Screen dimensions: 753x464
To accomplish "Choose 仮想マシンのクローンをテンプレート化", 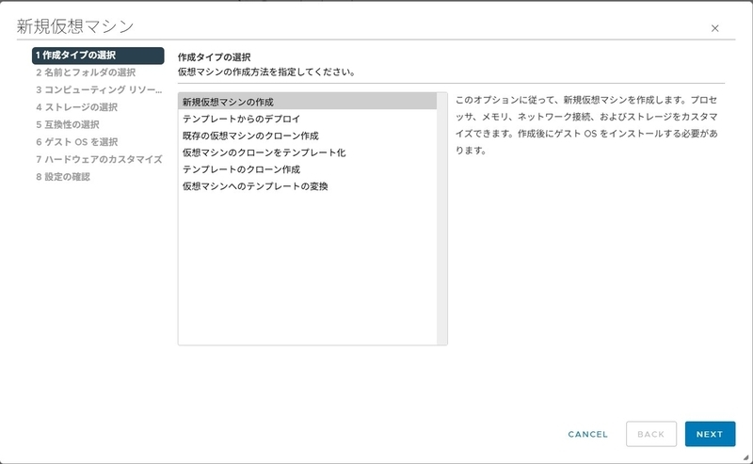I will click(308, 152).
